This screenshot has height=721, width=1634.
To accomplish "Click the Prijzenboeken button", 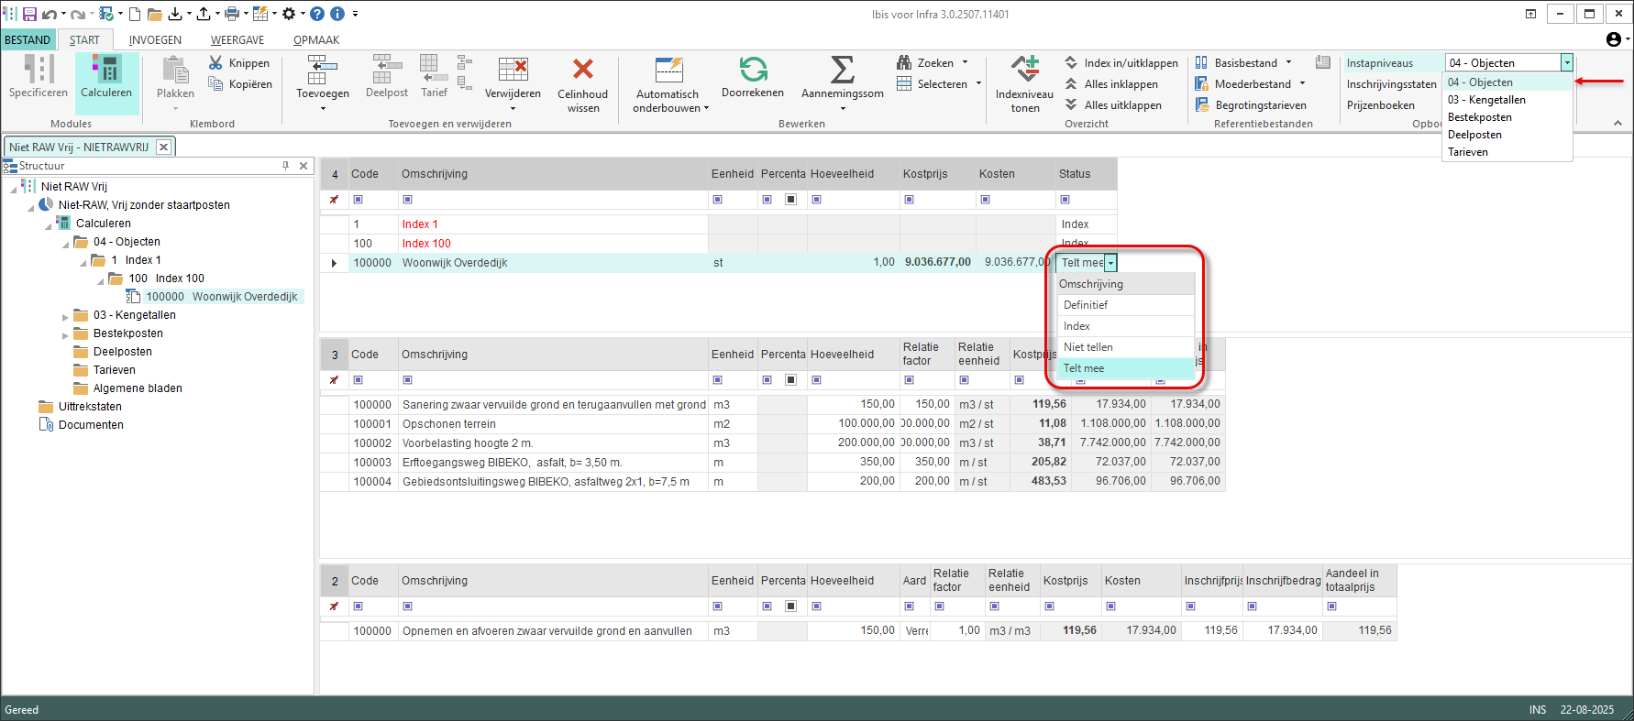I will pos(1380,105).
